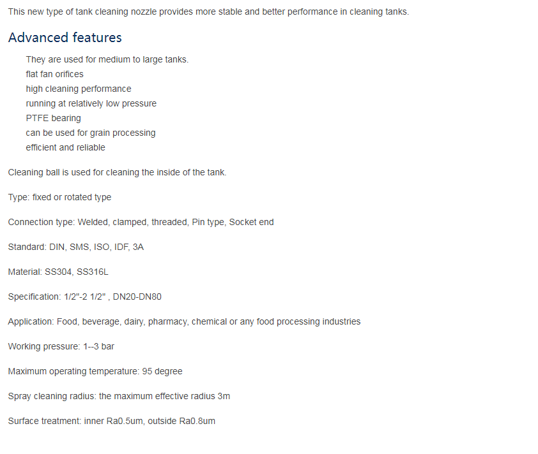Click 'running at relatively low pressure' line
This screenshot has width=538, height=454.
pos(91,103)
